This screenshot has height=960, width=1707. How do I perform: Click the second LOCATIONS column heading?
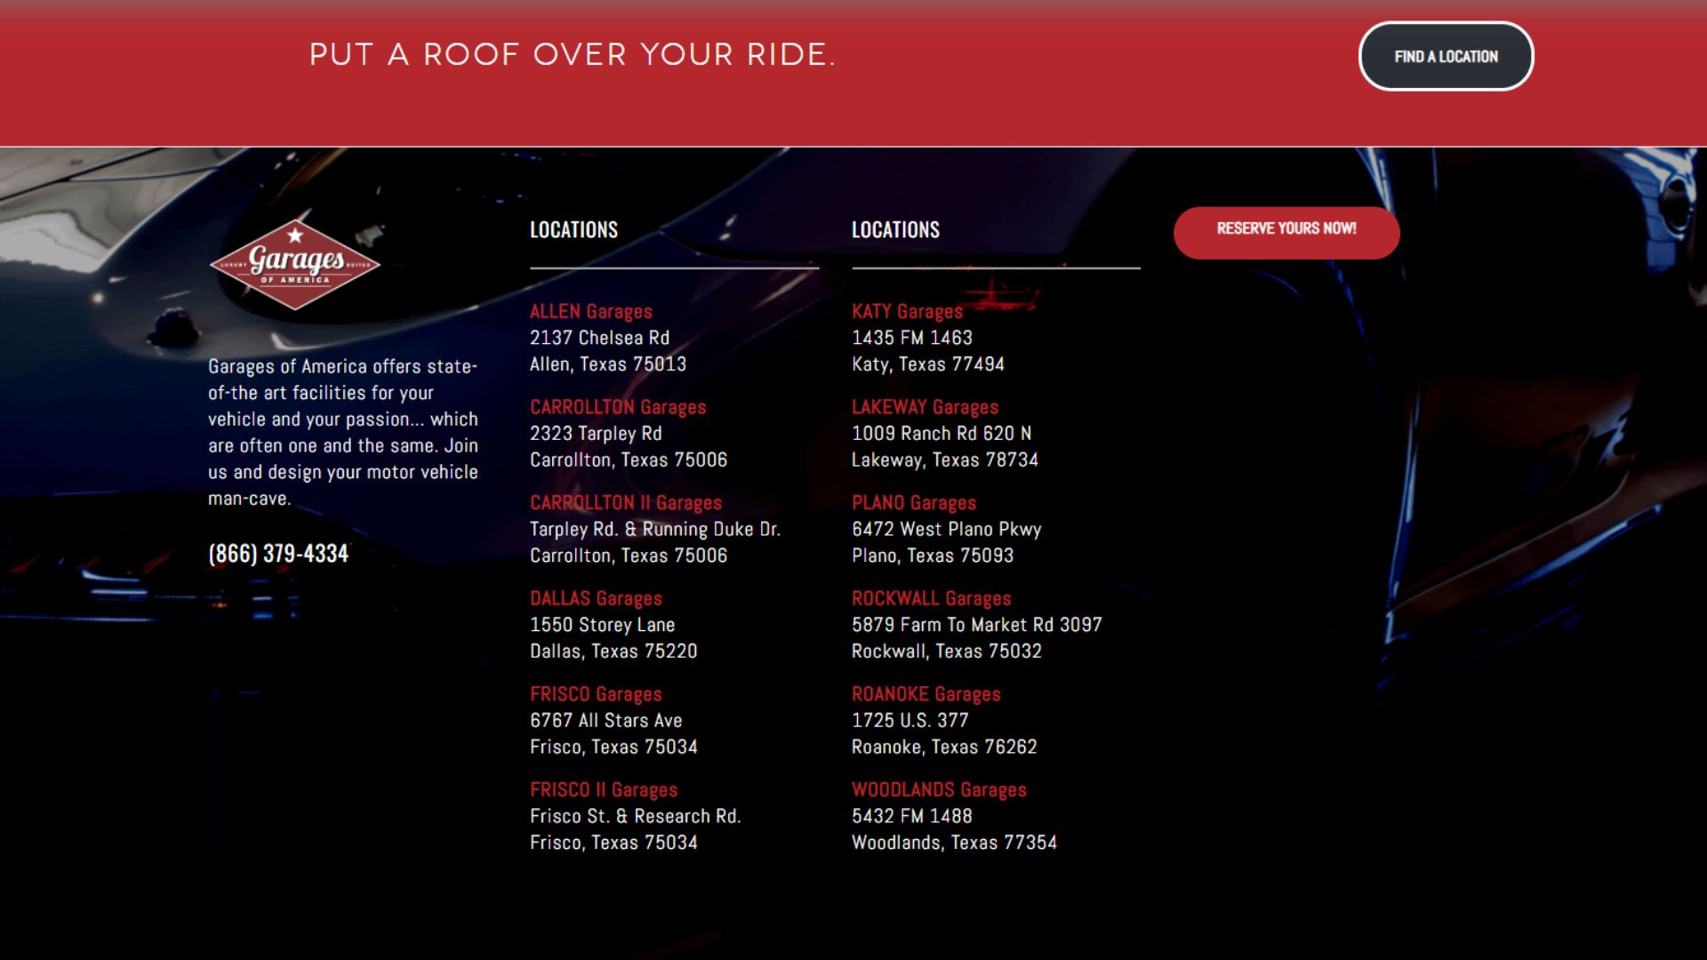(895, 230)
